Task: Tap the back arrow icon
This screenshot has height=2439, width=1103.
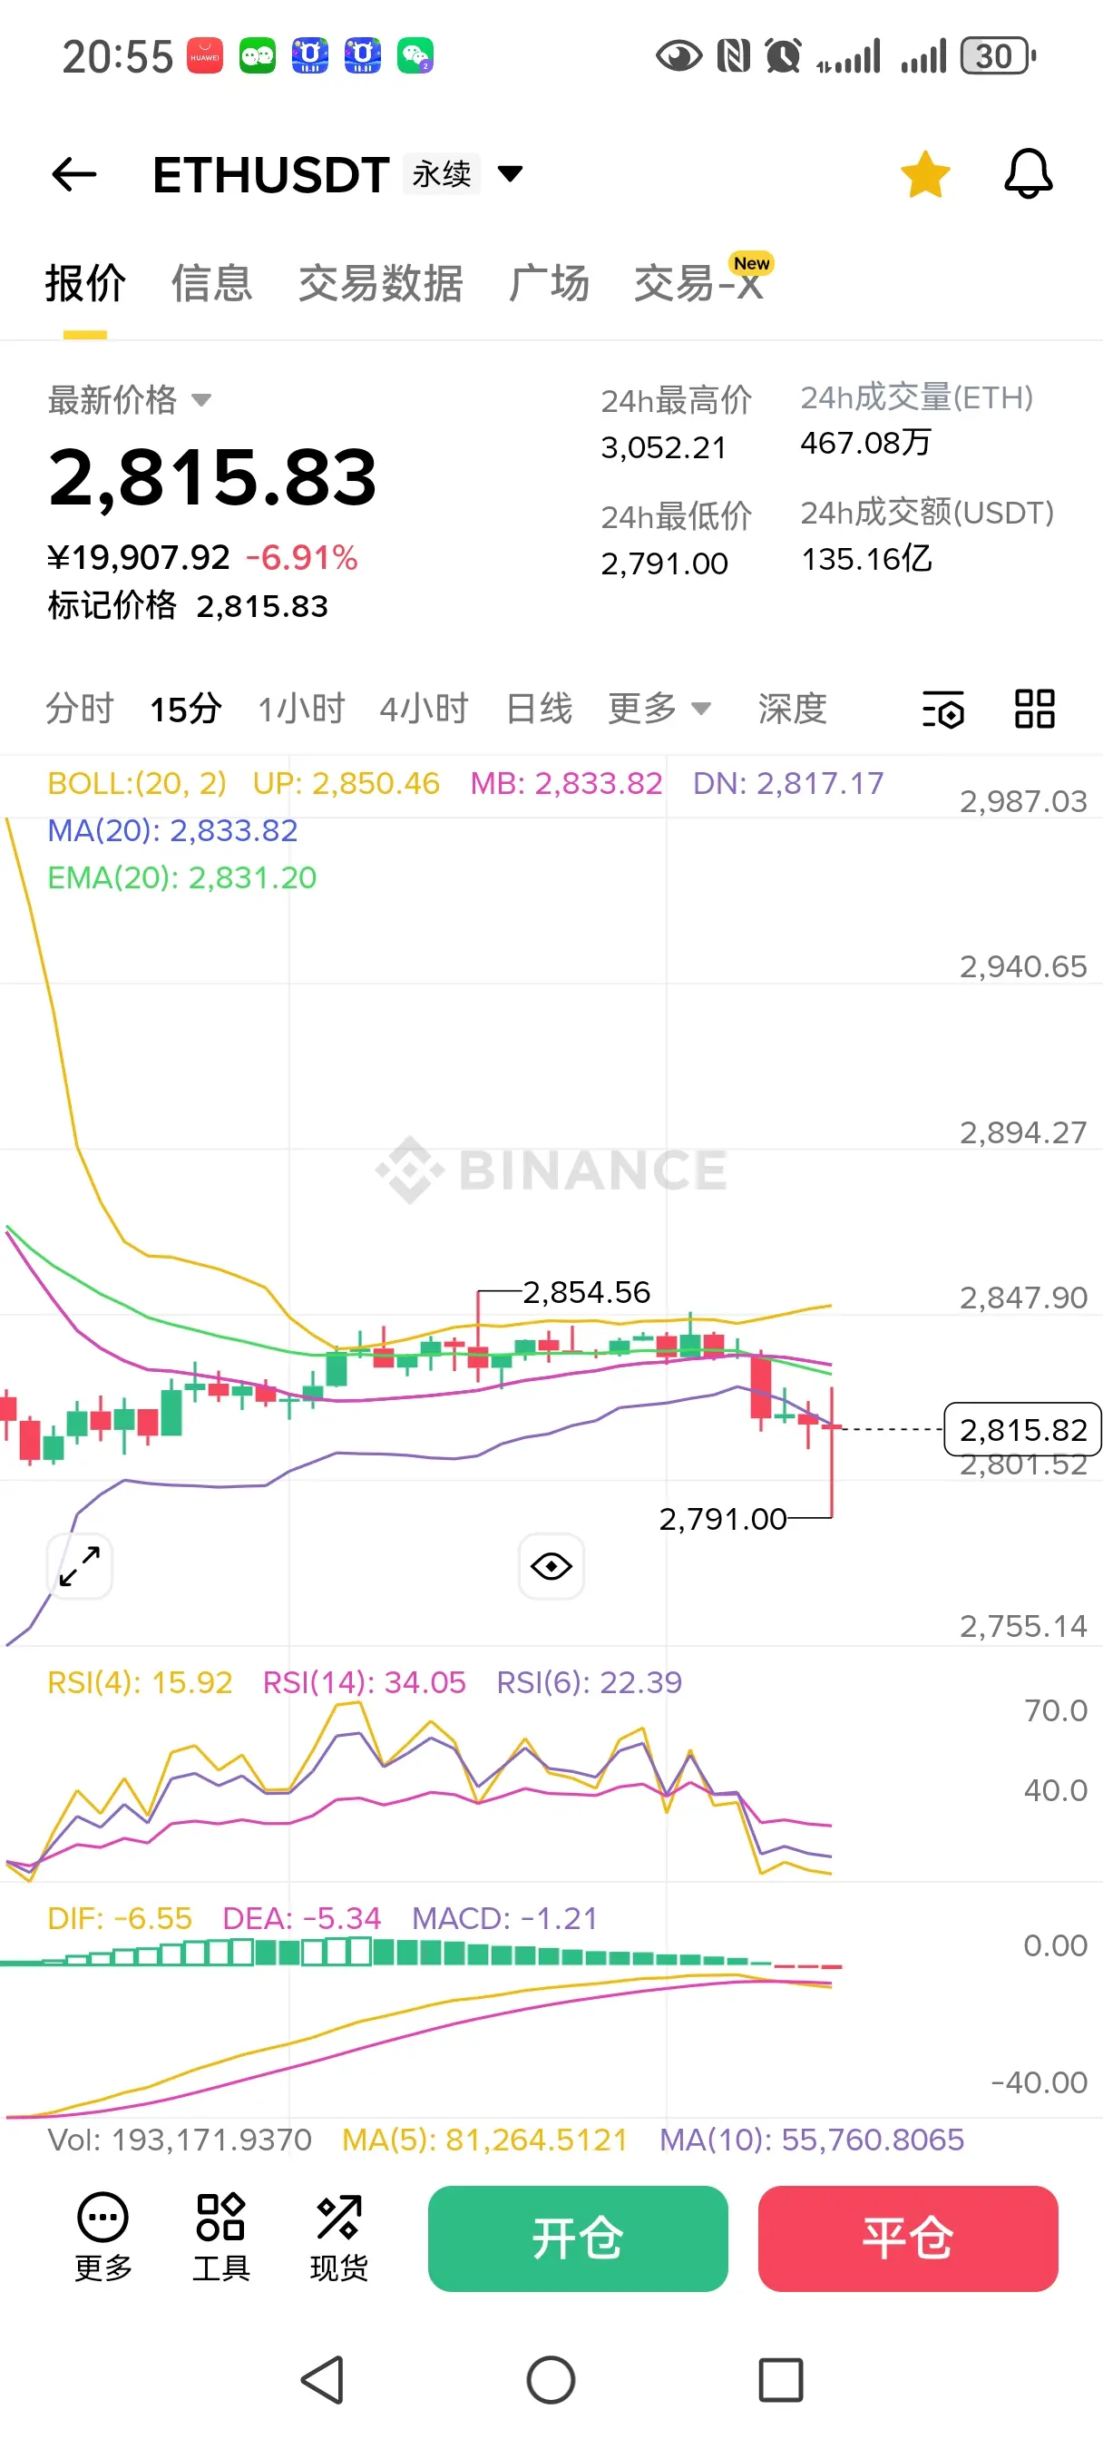Action: 73,174
